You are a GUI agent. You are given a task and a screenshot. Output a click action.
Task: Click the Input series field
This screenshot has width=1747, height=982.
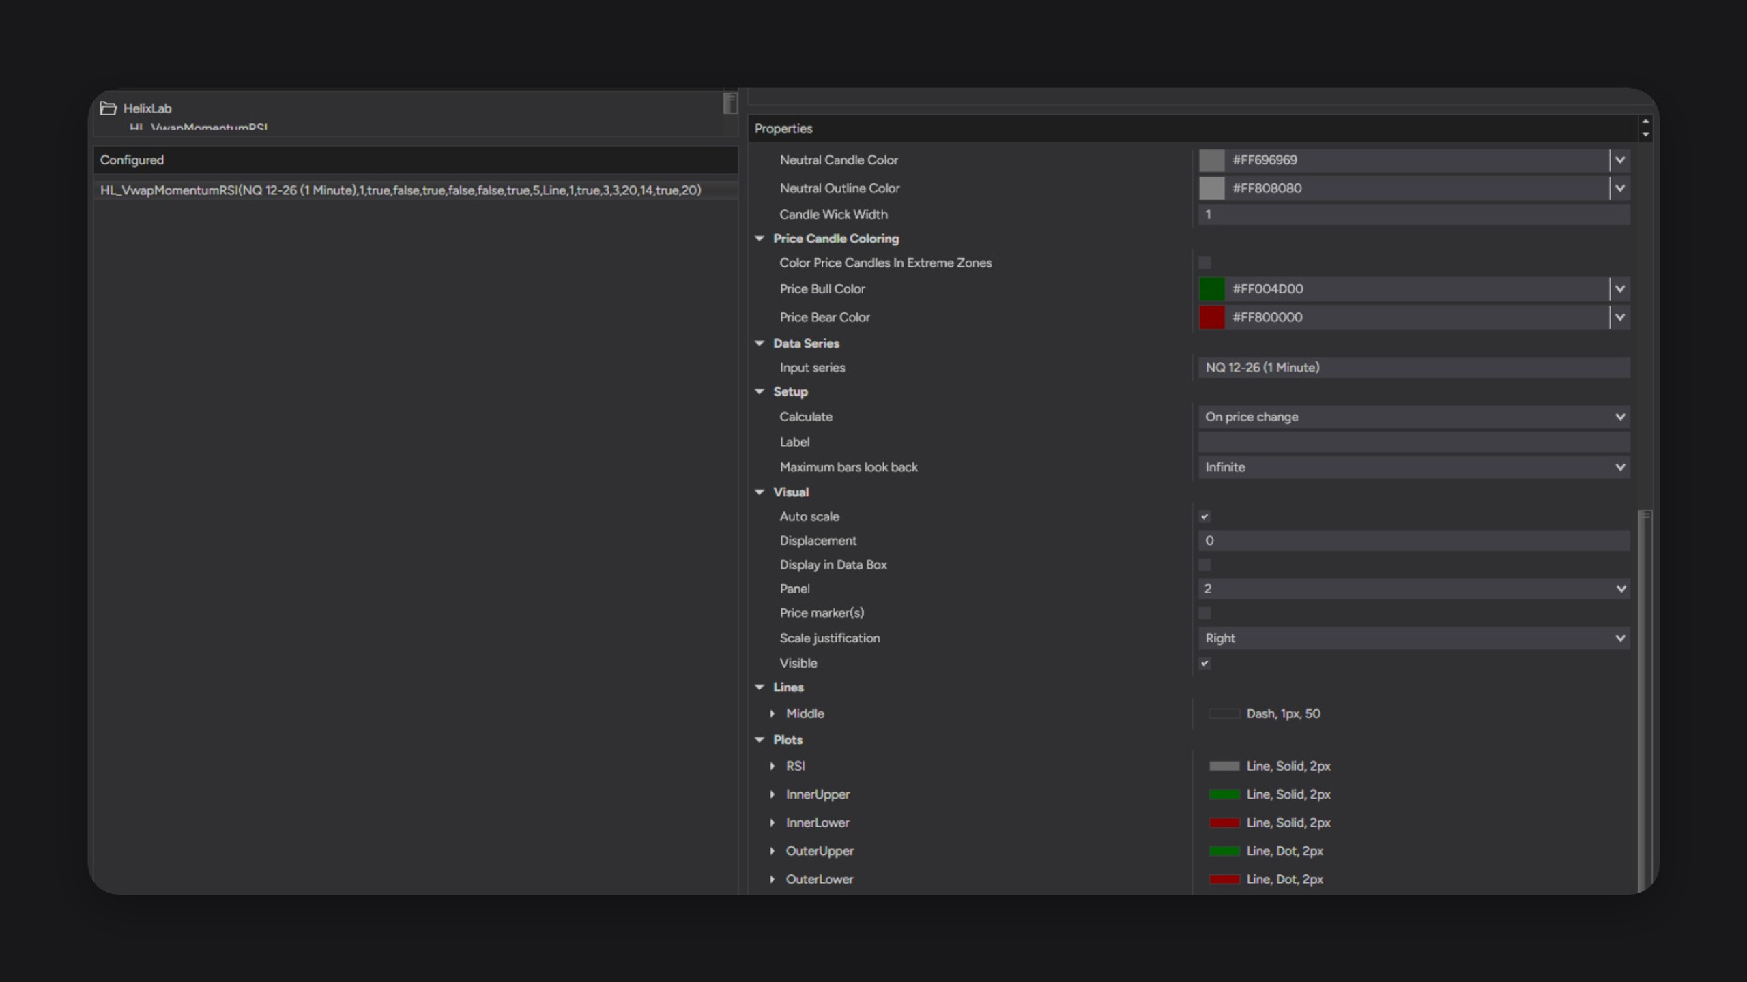point(1414,368)
